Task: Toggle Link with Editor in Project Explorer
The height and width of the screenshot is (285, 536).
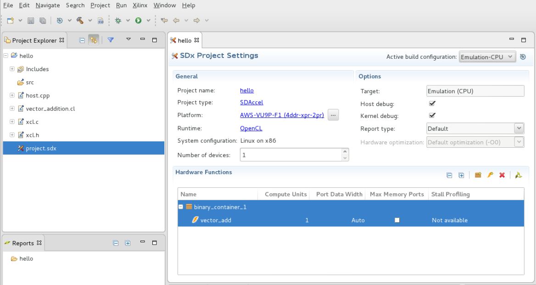Action: tap(94, 40)
